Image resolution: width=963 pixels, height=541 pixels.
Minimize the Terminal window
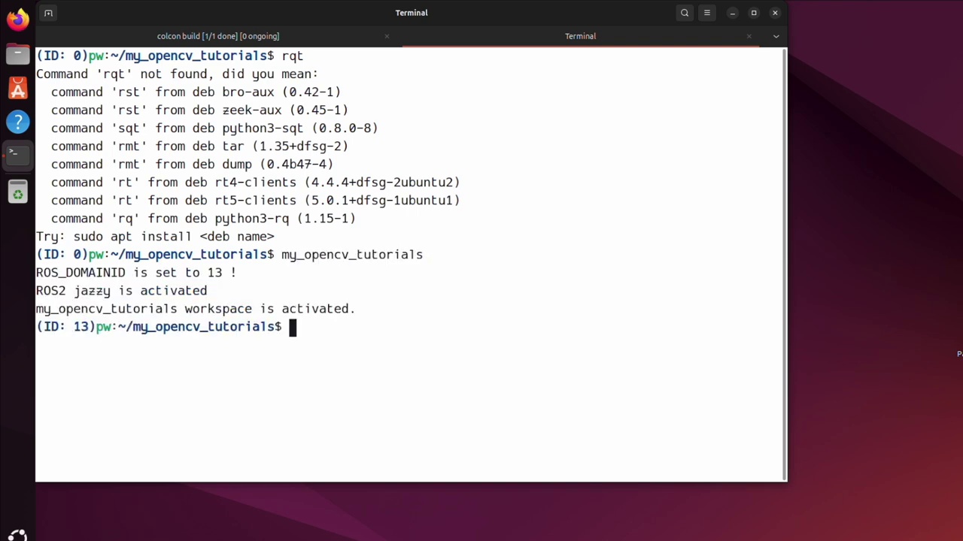coord(732,13)
